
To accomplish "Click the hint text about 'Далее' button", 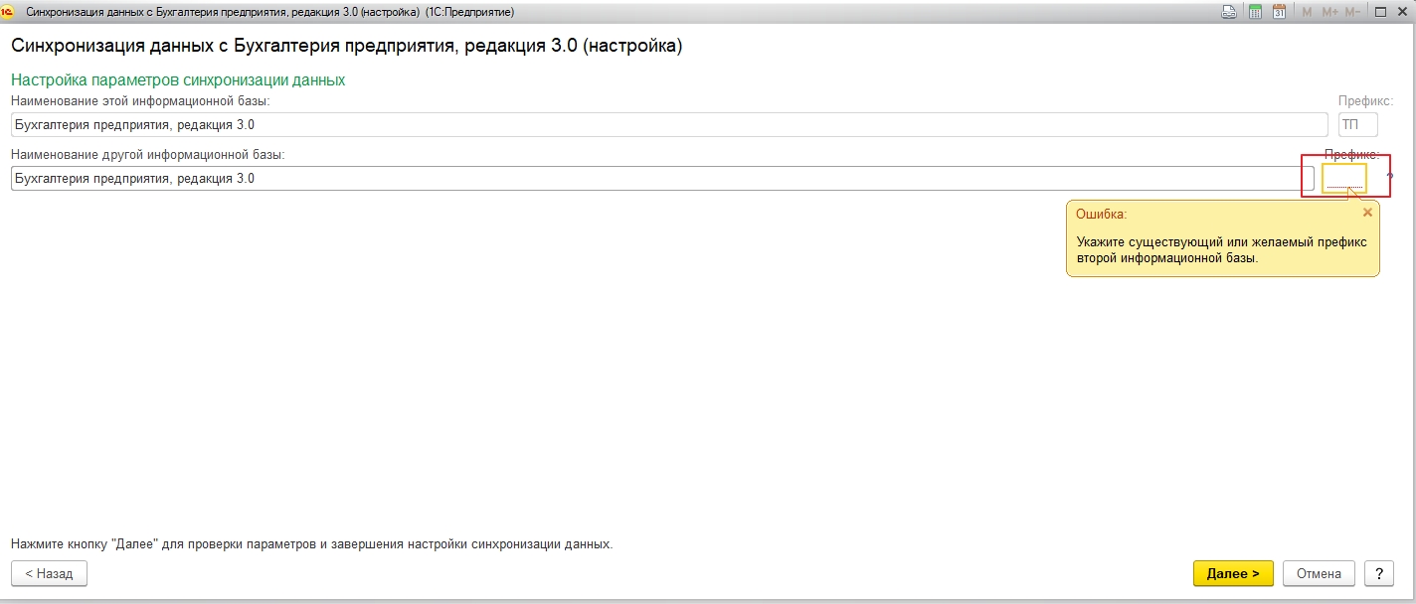I will [x=312, y=544].
